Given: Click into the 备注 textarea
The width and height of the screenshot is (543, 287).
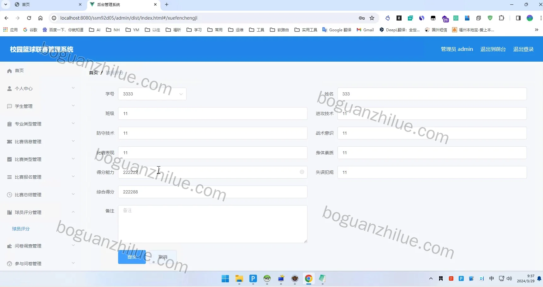Looking at the screenshot, I should click(x=212, y=224).
